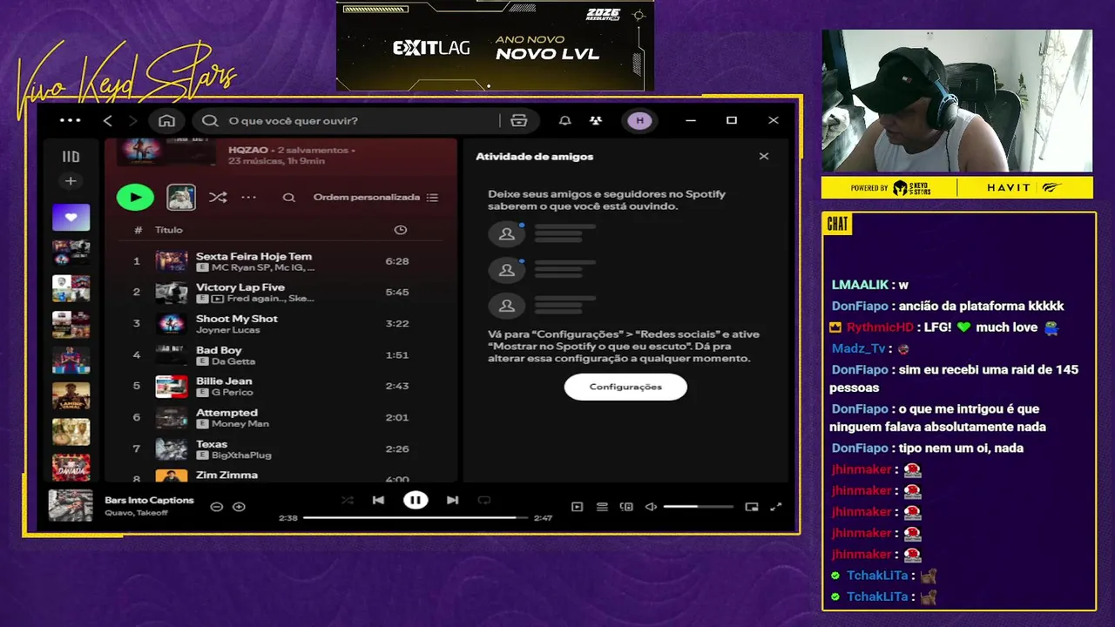Select the song Texas
The width and height of the screenshot is (1115, 627).
point(212,444)
